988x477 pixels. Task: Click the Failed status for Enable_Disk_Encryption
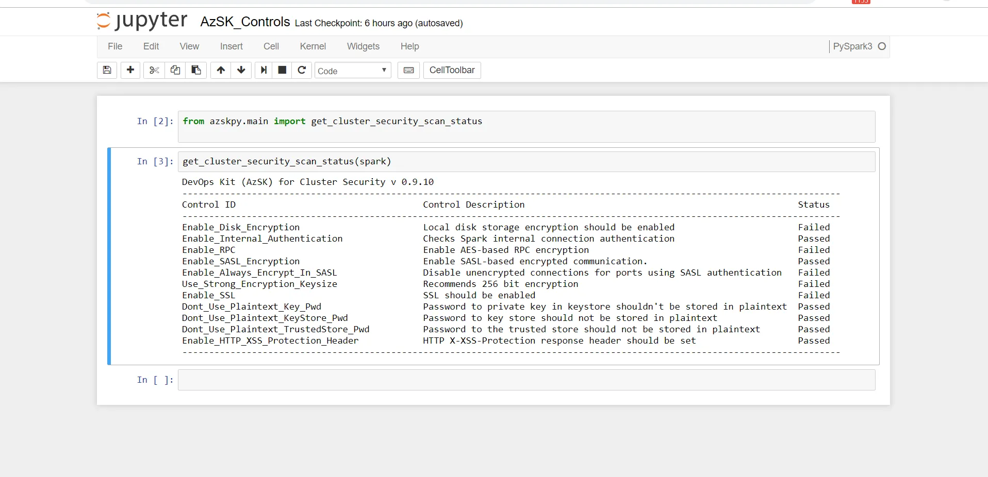pyautogui.click(x=814, y=227)
